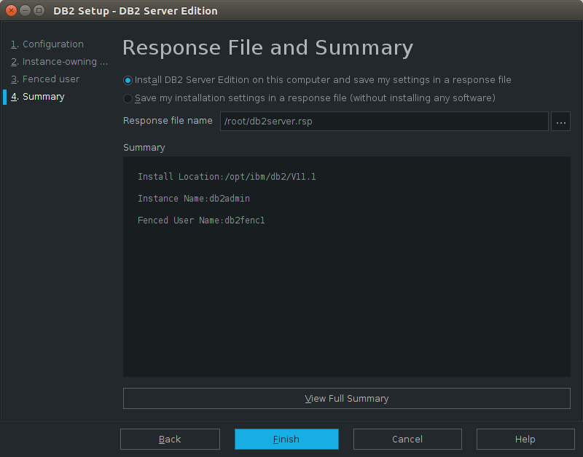Click the Summary label above the box
Screen dimensions: 583x457
coord(144,148)
